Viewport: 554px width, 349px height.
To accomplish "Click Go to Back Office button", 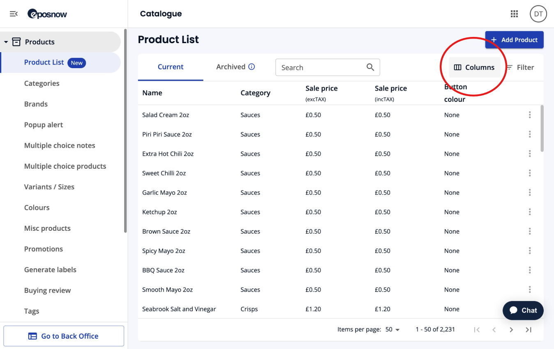I will pyautogui.click(x=64, y=336).
